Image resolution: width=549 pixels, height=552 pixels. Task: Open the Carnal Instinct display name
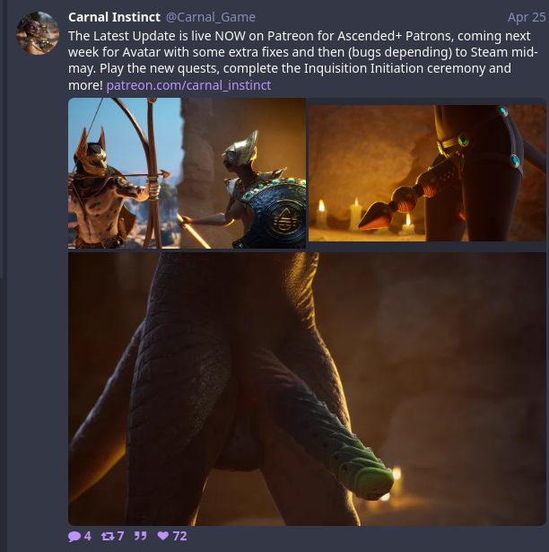pyautogui.click(x=115, y=17)
